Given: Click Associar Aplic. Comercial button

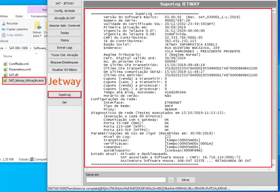Looking at the screenshot, I should 65,25.
